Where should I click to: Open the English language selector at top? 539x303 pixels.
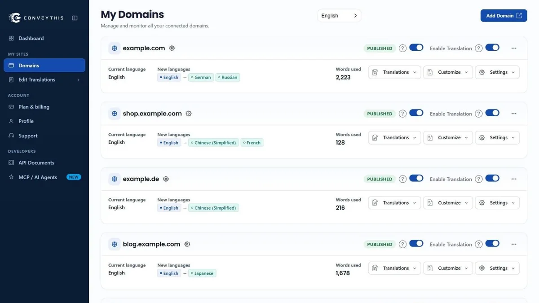[339, 16]
